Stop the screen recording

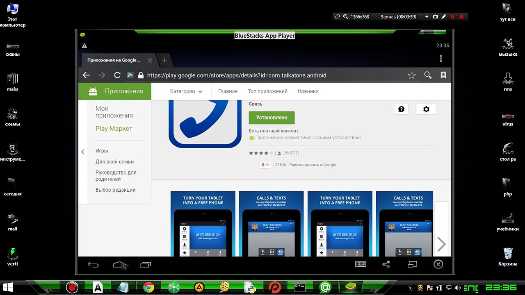click(462, 17)
